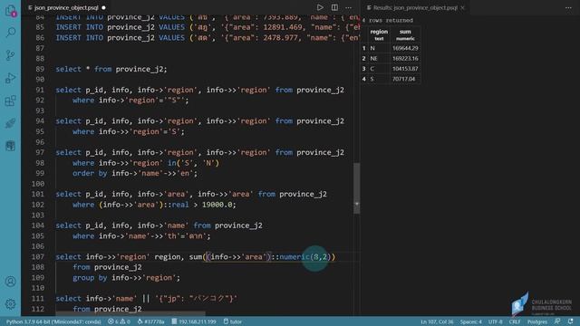
Task: Open the editor More Actions ellipsis menu
Action: click(348, 7)
